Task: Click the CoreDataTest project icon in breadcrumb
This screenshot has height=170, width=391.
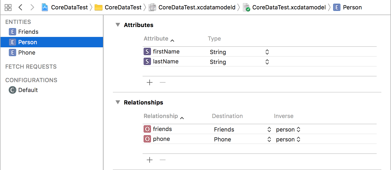Action: pos(45,7)
